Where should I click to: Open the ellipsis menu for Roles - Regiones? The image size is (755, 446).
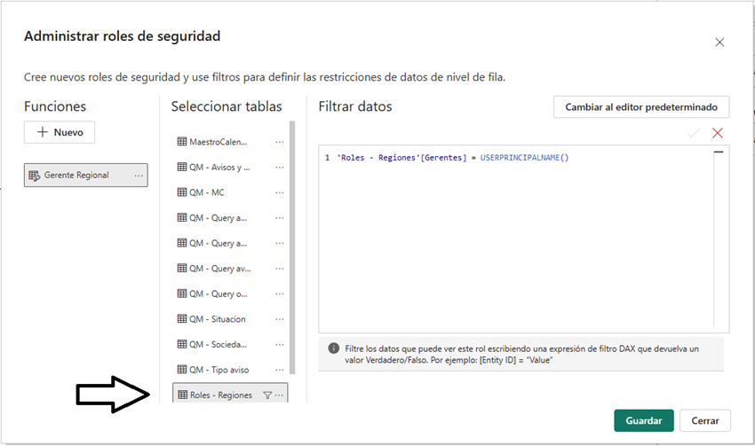[280, 395]
